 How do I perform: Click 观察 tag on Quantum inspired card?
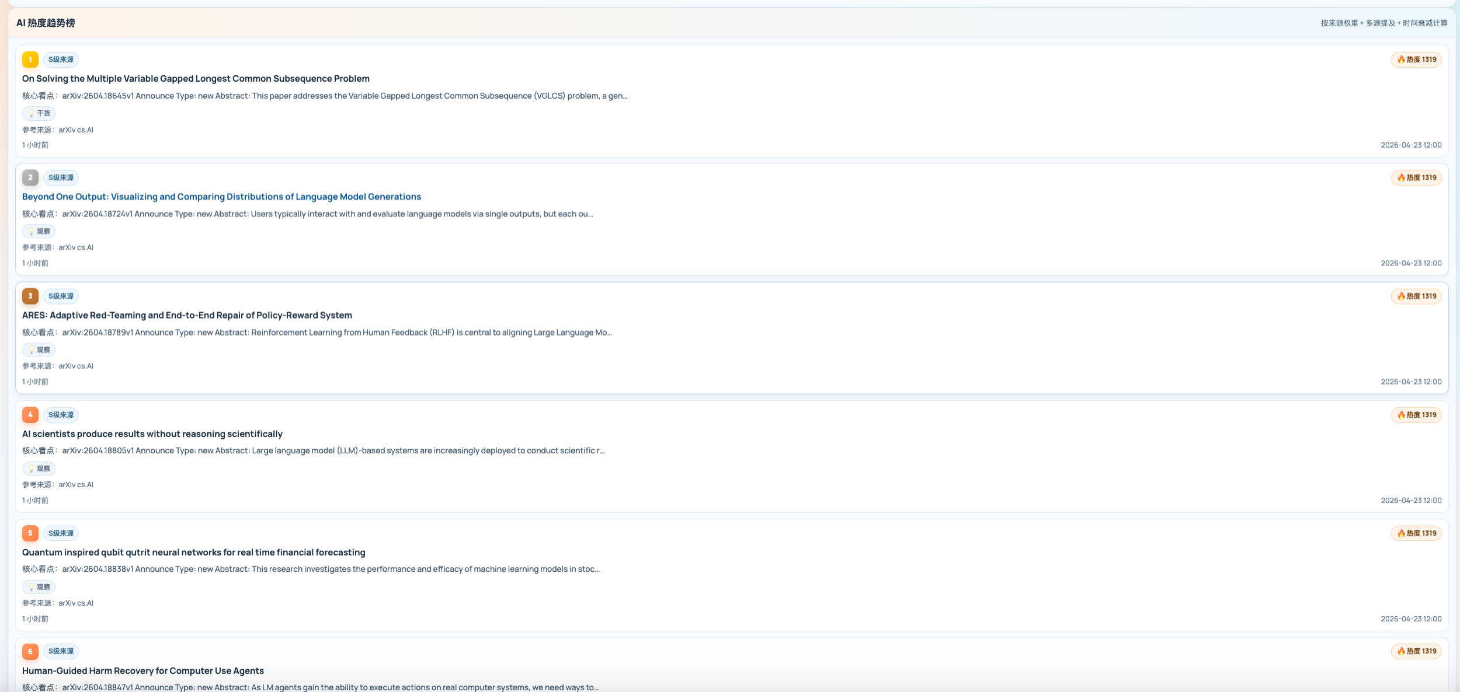pyautogui.click(x=39, y=587)
